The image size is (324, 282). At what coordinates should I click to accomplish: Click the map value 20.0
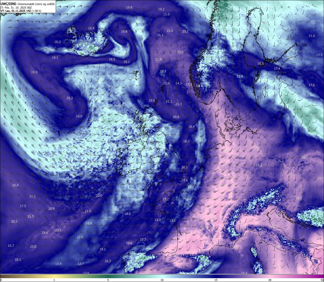99,196
